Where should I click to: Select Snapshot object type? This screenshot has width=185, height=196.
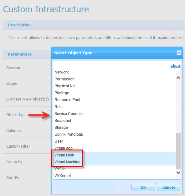pos(114,121)
